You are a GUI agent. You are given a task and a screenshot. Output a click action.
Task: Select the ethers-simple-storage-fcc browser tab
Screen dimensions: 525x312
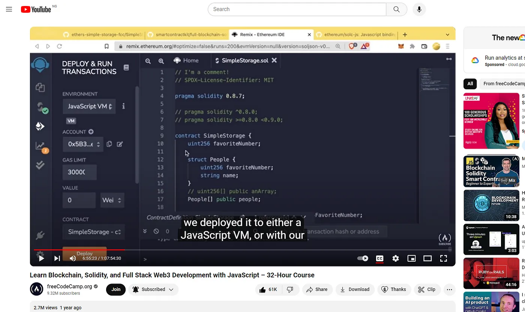103,35
